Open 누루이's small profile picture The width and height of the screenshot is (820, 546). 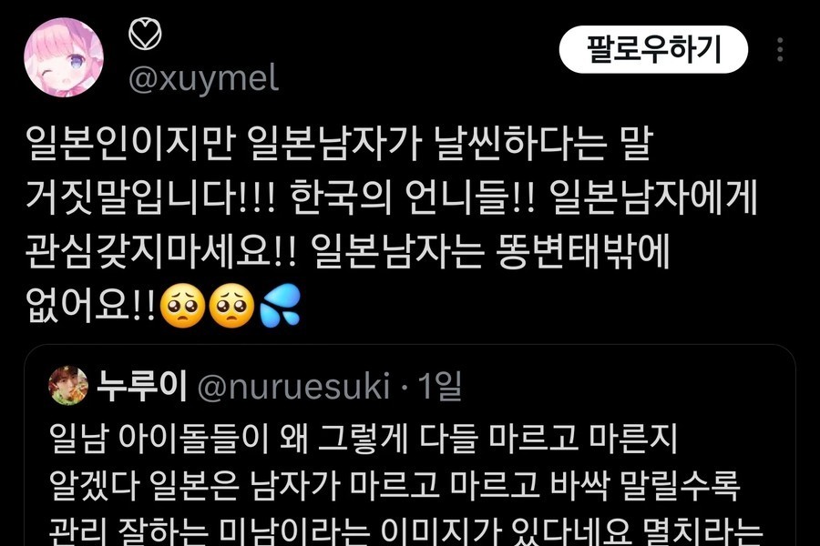(x=68, y=386)
